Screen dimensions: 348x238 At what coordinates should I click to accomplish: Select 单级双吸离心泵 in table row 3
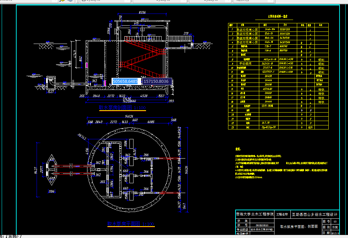click(x=247, y=38)
